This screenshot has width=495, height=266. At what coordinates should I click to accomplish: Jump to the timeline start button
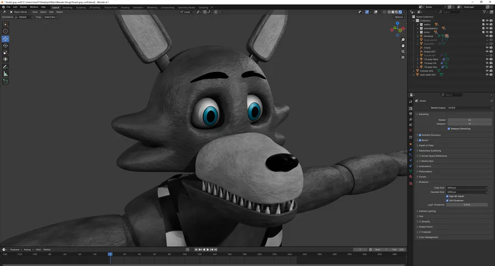[196, 250]
